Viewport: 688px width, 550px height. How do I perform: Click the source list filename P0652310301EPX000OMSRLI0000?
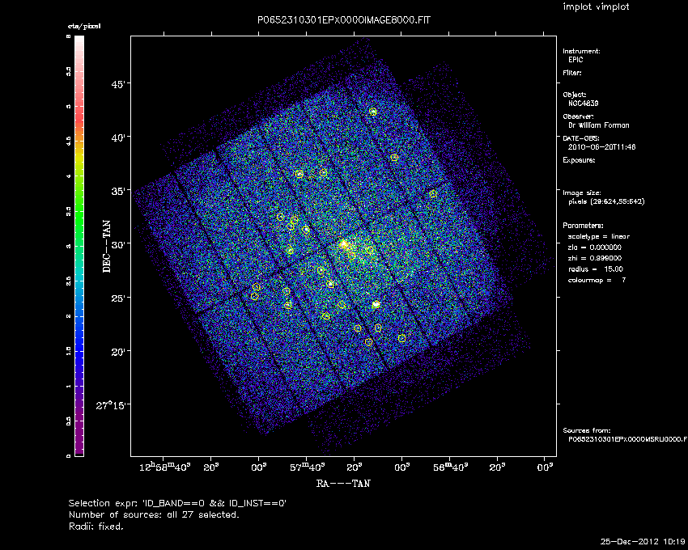coord(627,439)
